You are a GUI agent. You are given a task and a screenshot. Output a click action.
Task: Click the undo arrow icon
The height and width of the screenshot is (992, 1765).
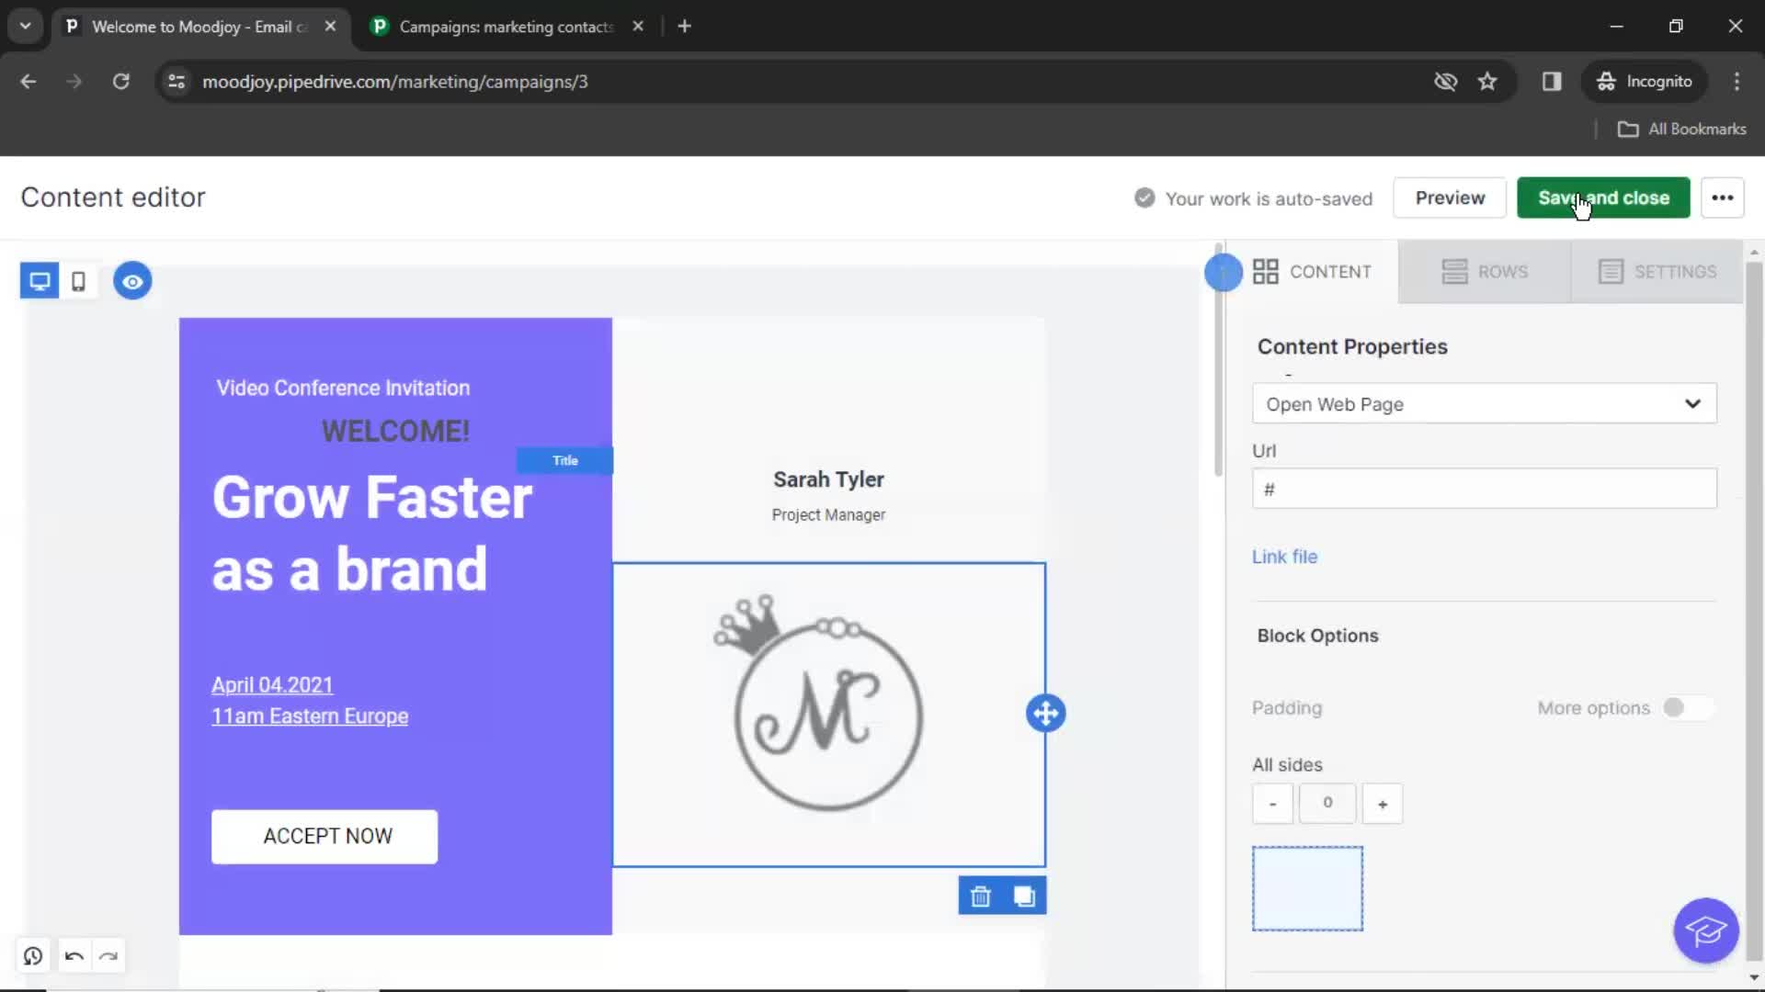point(74,957)
